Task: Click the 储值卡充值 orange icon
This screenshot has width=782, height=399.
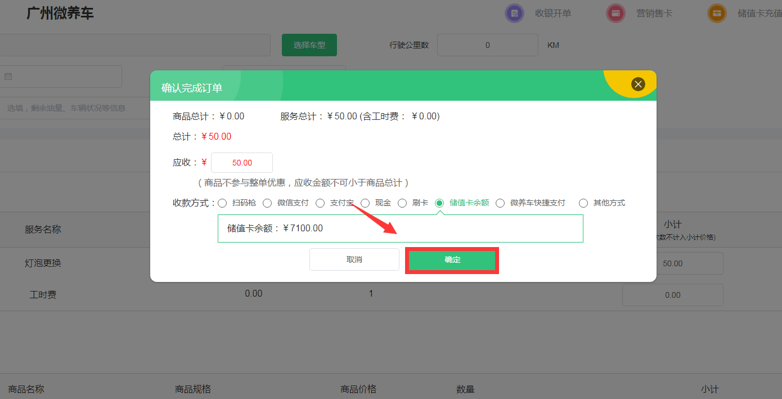Action: tap(717, 13)
